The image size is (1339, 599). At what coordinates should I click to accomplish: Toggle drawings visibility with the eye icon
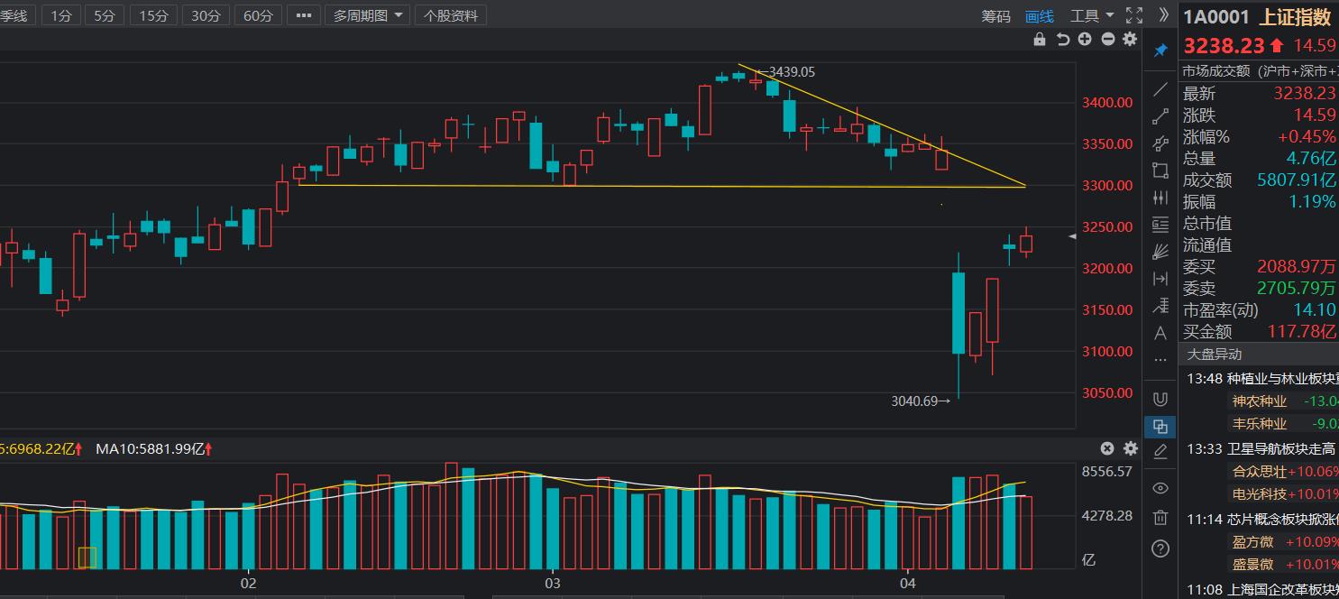point(1160,488)
